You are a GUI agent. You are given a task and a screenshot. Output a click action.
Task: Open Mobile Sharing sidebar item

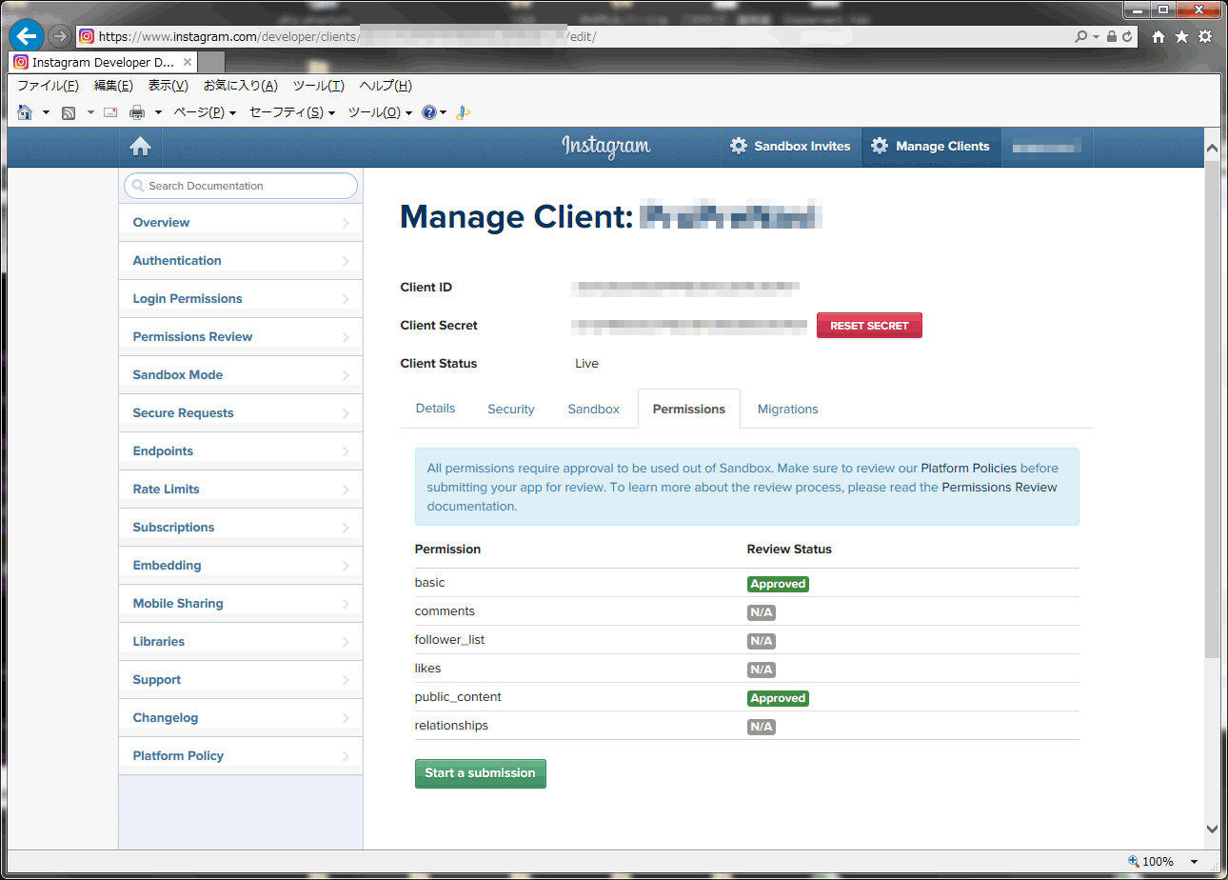[x=241, y=603]
